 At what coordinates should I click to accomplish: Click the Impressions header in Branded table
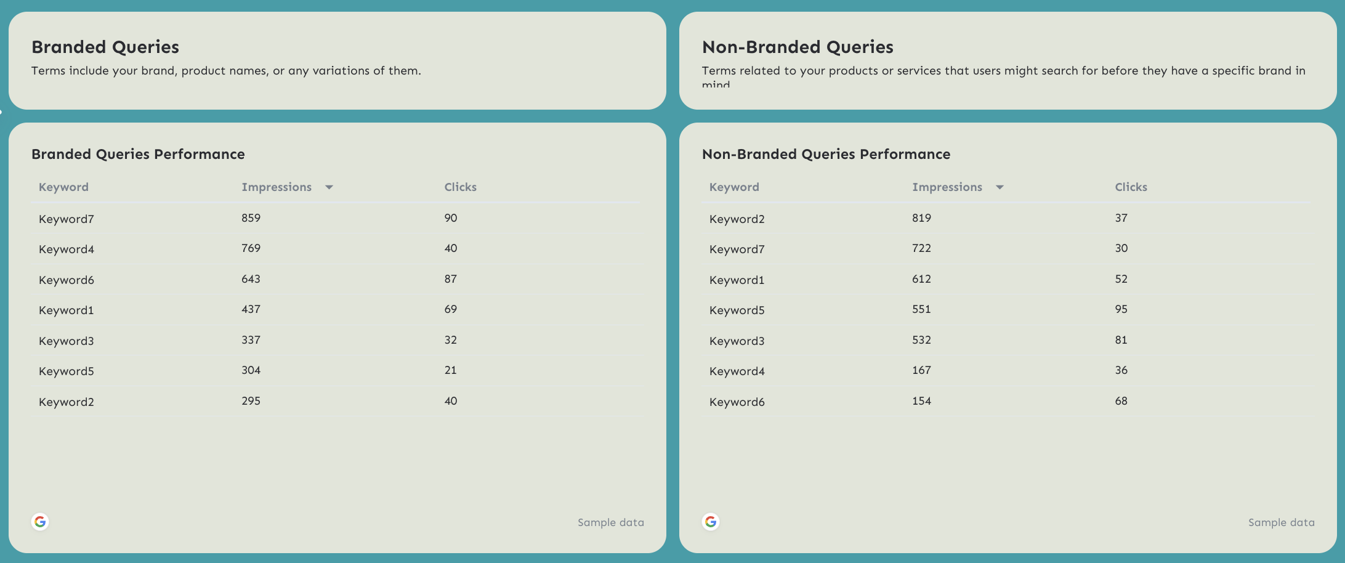point(277,187)
